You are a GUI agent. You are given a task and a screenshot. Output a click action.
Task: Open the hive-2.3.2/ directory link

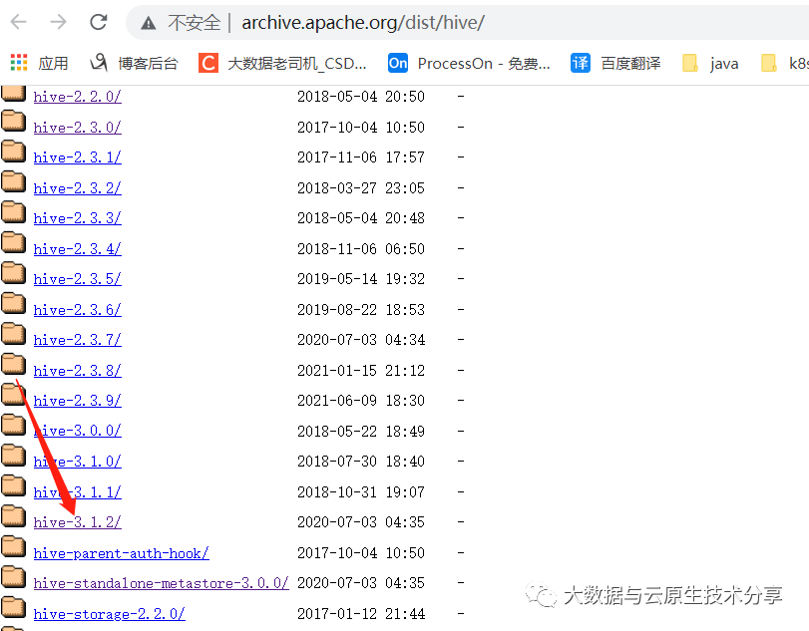click(78, 188)
